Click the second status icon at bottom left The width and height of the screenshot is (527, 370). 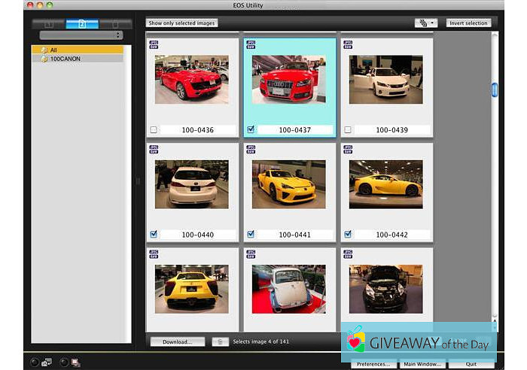coord(76,362)
